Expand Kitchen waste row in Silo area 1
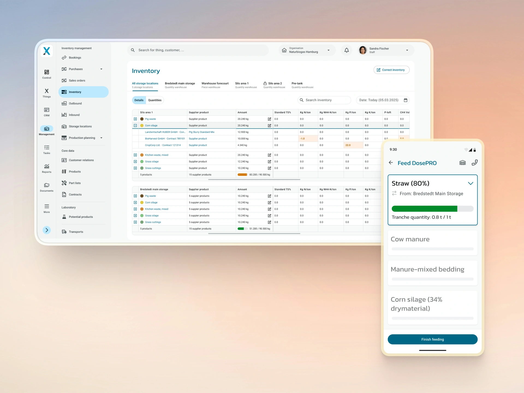This screenshot has width=524, height=393. [x=135, y=155]
